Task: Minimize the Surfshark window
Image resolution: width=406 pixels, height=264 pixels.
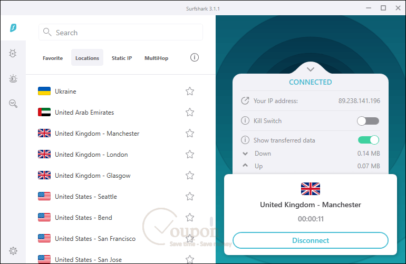Action: (x=369, y=8)
